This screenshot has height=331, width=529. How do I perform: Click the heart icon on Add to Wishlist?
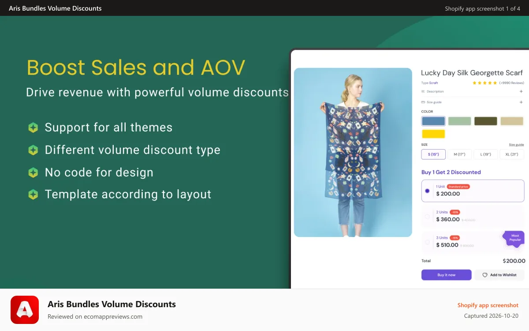point(485,275)
